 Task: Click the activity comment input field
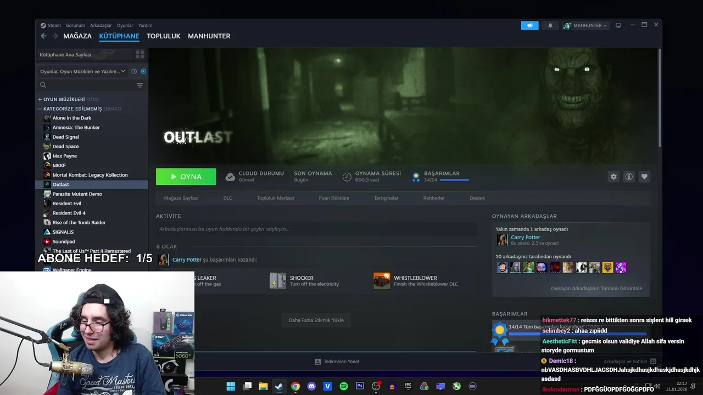[316, 229]
